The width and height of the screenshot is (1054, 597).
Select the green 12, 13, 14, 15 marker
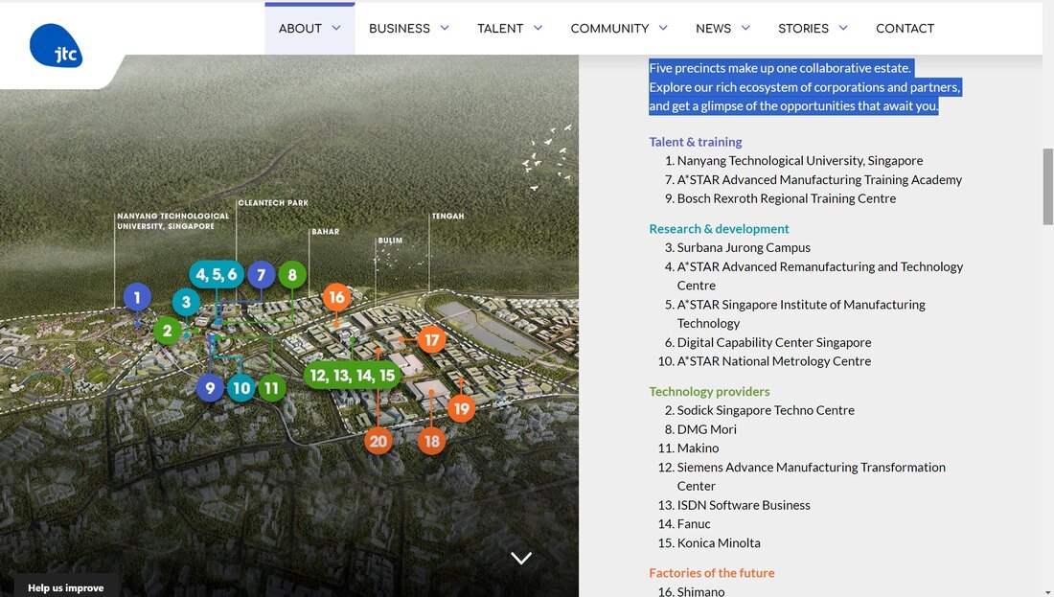(x=353, y=375)
